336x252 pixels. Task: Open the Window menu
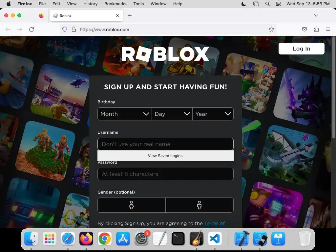(x=158, y=4)
